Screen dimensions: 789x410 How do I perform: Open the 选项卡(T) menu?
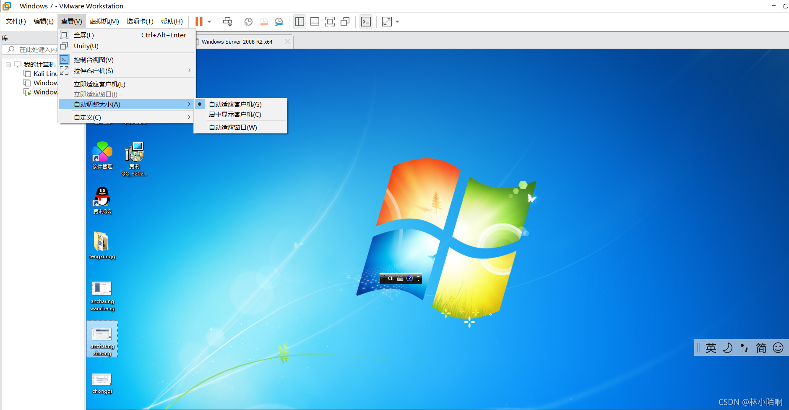[x=140, y=21]
